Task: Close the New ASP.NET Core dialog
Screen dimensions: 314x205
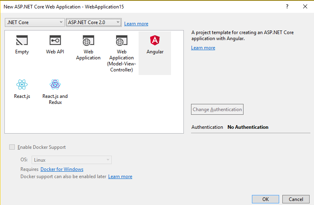Action: coord(305,6)
